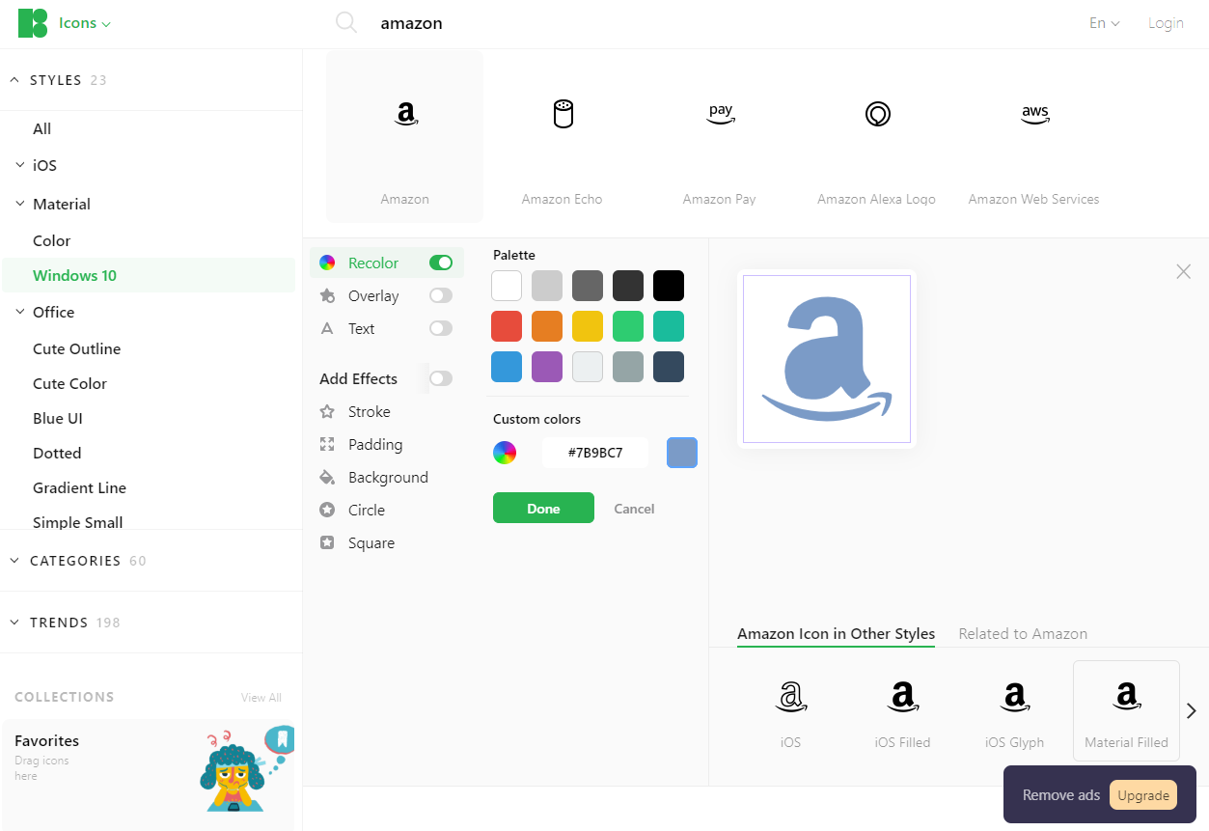Click the Upgrade button
1209x831 pixels.
point(1143,795)
